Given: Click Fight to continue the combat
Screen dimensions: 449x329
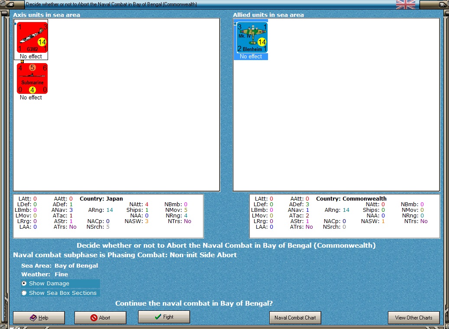Looking at the screenshot, I should click(x=164, y=317).
